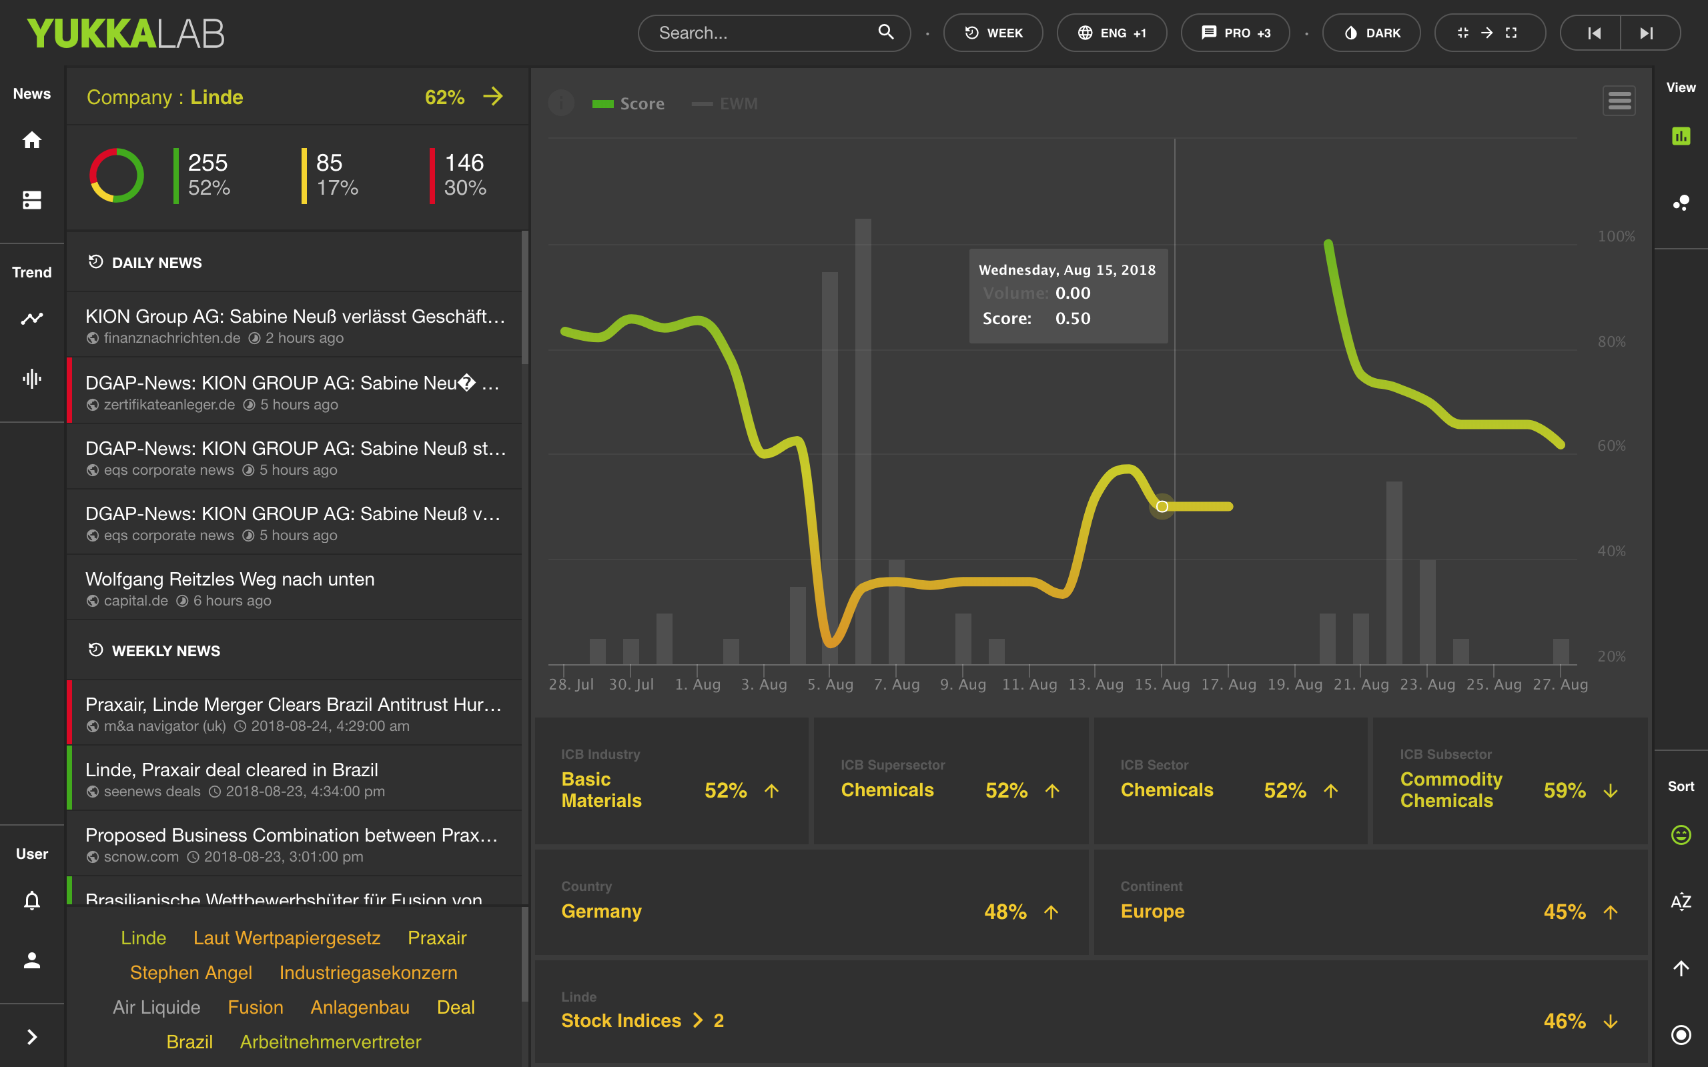Open the WEEK time range selector
The height and width of the screenshot is (1067, 1708).
point(993,33)
